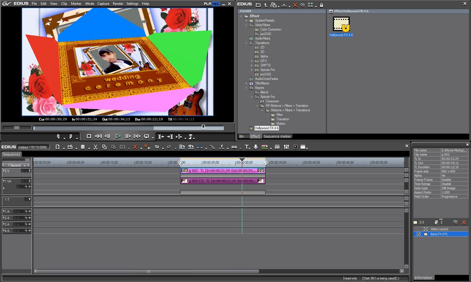Collapse the Transitions folder

[246, 43]
